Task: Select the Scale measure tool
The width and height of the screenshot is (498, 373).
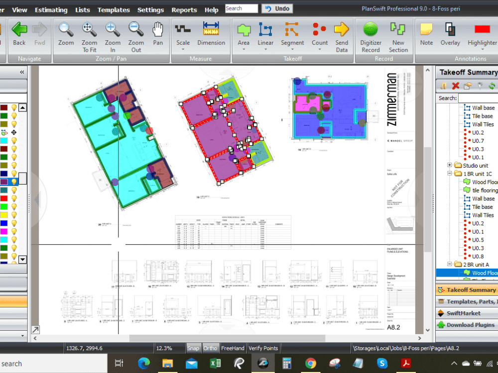Action: pos(183,34)
